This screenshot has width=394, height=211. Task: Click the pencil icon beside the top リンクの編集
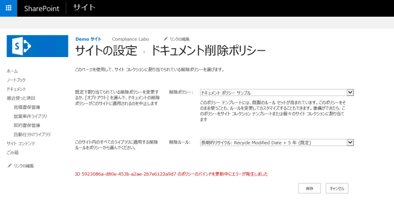pos(165,39)
